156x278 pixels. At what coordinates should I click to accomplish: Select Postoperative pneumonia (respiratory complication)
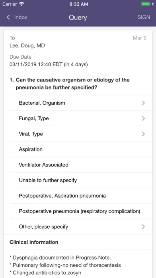pyautogui.click(x=81, y=211)
